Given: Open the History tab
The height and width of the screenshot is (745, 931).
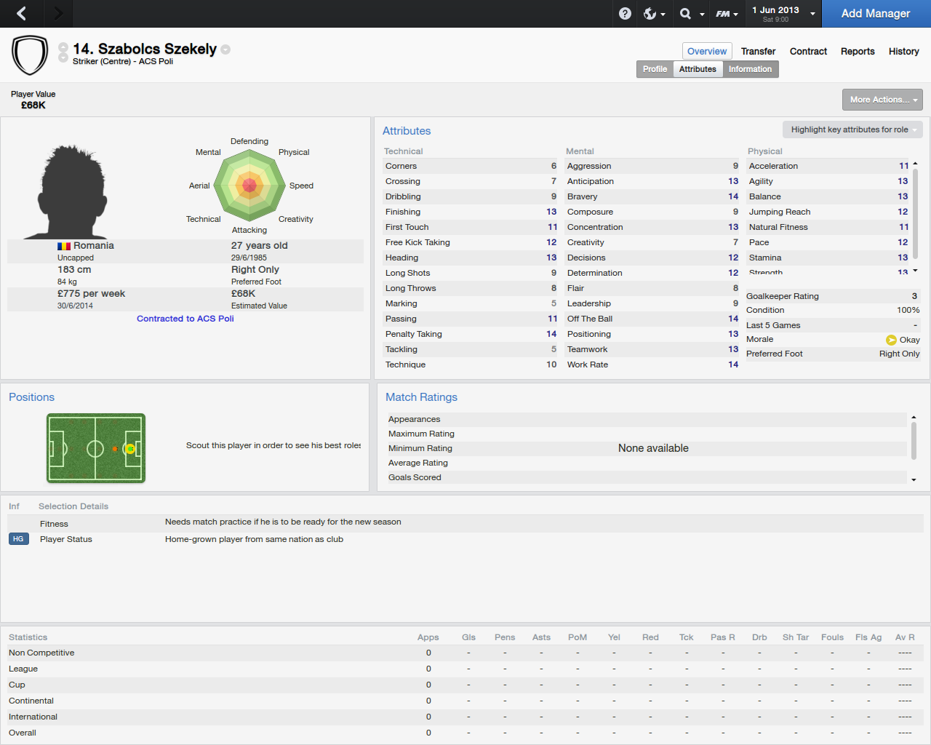Looking at the screenshot, I should [x=903, y=51].
